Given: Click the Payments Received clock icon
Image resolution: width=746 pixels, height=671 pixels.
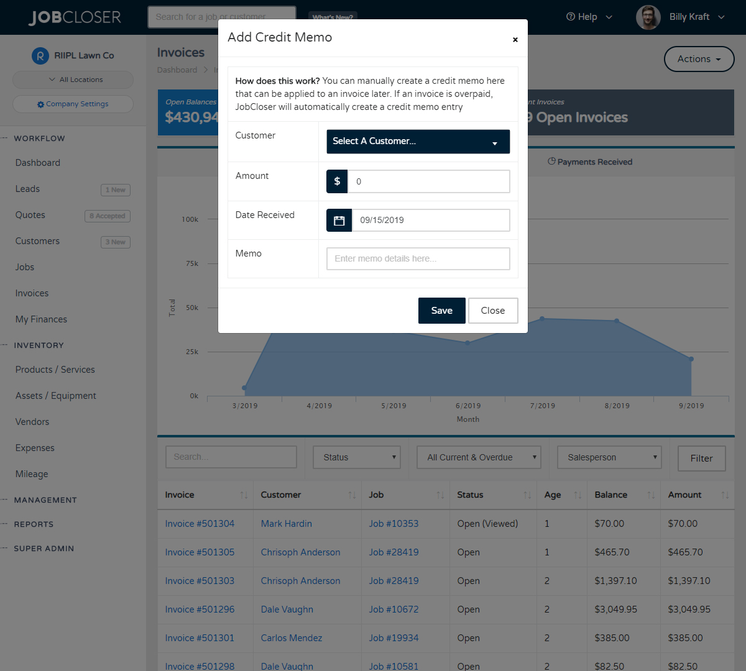Looking at the screenshot, I should 552,161.
